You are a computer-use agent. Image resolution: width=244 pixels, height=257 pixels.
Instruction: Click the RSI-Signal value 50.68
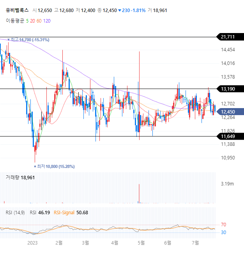(x=82, y=213)
